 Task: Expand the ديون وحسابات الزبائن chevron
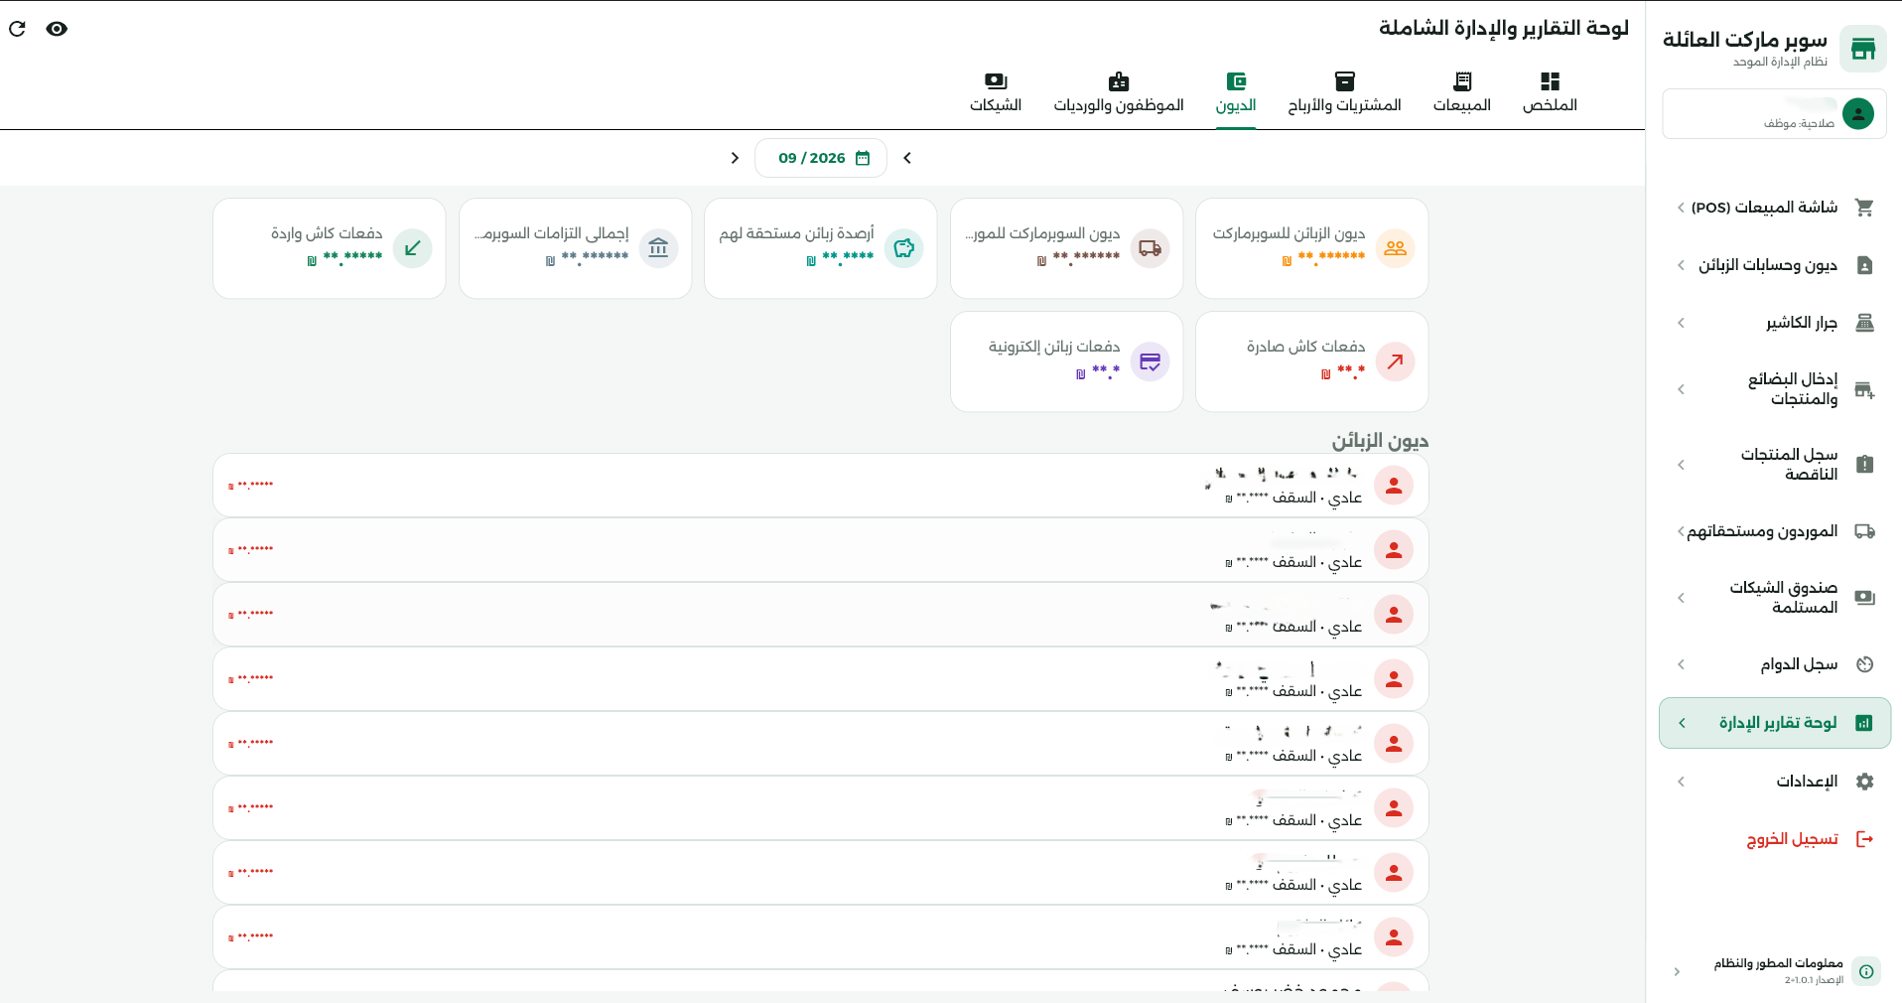point(1681,265)
